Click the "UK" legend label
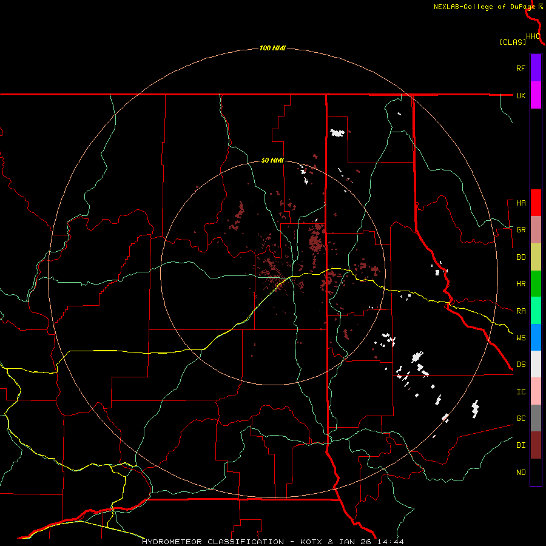Screen dimensions: 546x546 point(521,95)
